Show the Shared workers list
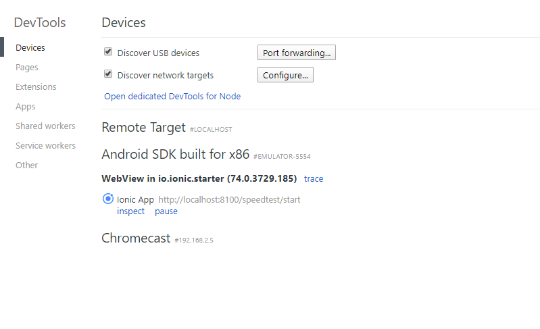This screenshot has height=329, width=540. point(45,126)
